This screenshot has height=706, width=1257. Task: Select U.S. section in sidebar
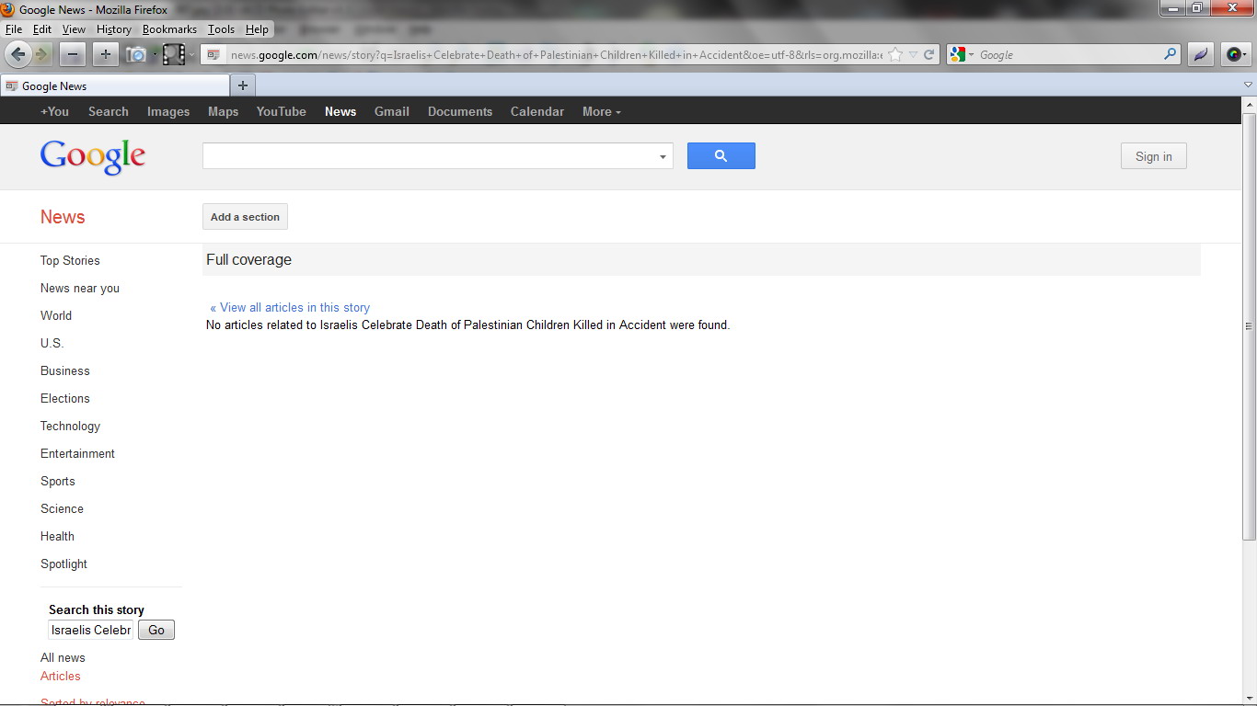coord(52,343)
